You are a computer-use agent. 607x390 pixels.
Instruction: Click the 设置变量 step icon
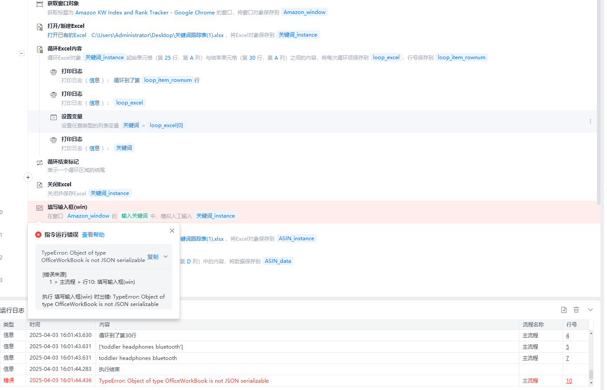pyautogui.click(x=54, y=117)
